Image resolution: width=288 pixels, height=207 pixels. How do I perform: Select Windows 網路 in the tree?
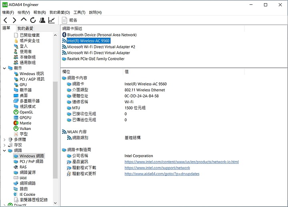click(x=29, y=156)
